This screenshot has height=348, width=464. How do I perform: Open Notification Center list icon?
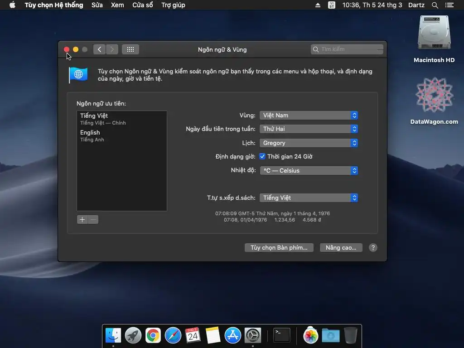449,5
